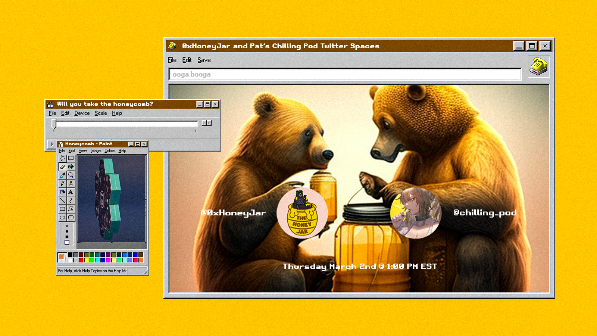The height and width of the screenshot is (336, 597).
Task: Select the Rounded Rectangle tool in Paint
Action: 71,217
